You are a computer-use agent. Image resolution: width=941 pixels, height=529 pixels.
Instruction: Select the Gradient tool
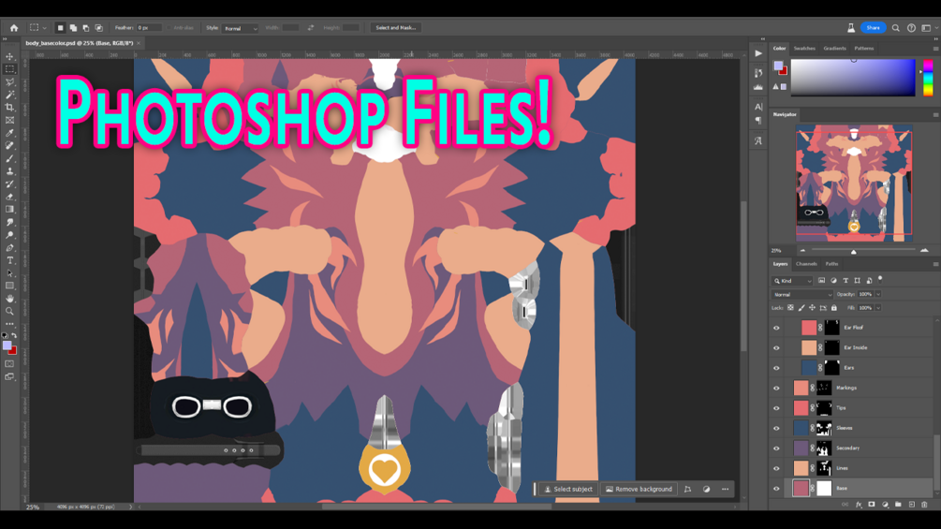[x=9, y=210]
